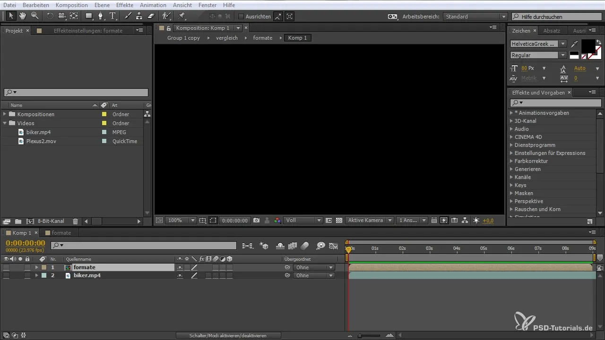
Task: Open the 100% magnification dropdown
Action: pyautogui.click(x=181, y=221)
